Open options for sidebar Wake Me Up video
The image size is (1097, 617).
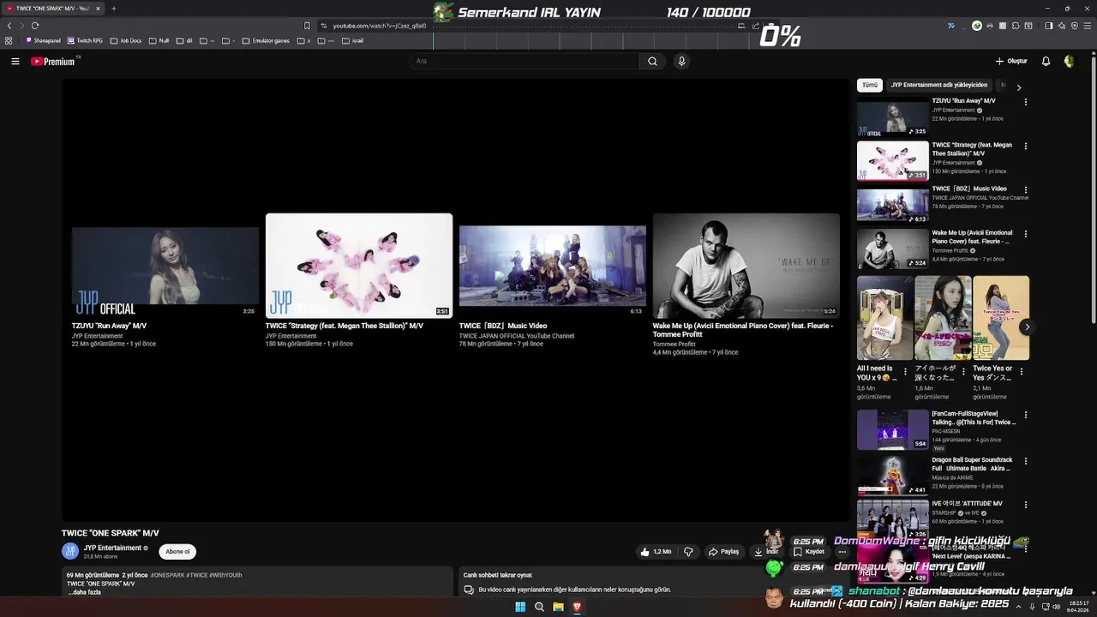pyautogui.click(x=1025, y=234)
